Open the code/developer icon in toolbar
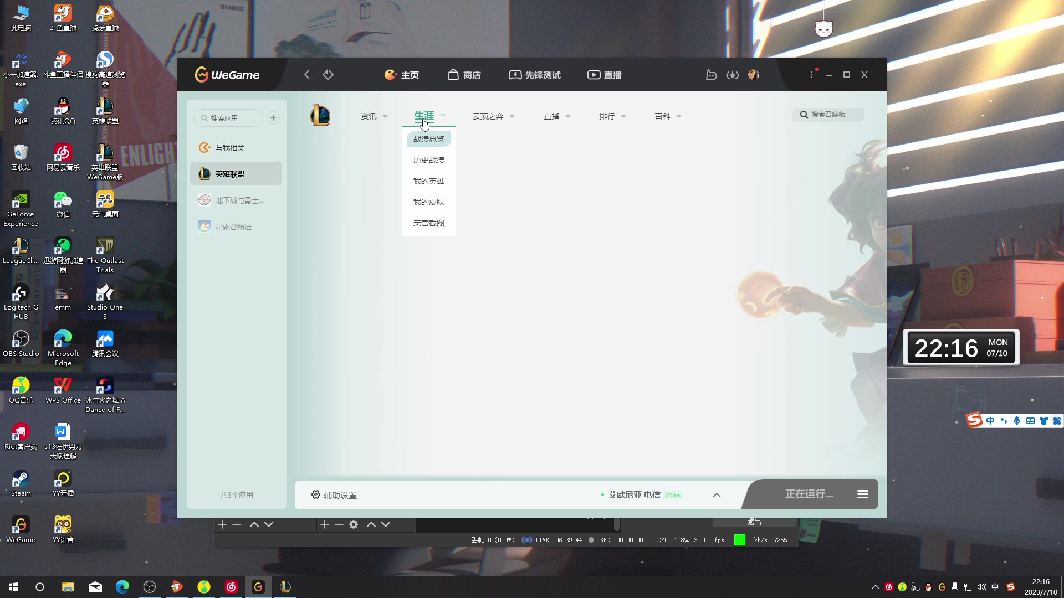Image resolution: width=1064 pixels, height=598 pixels. tap(731, 75)
